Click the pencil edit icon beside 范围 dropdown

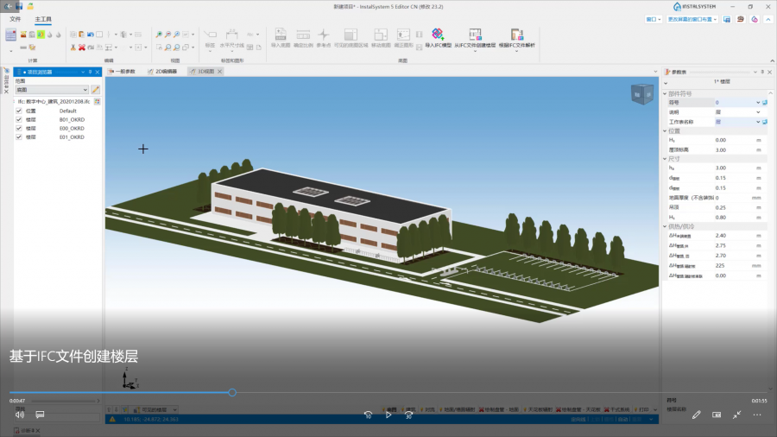[96, 89]
